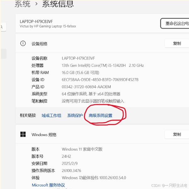The width and height of the screenshot is (189, 189).
Task: Open the Microsoft 服务协议 link
Action: click(48, 185)
